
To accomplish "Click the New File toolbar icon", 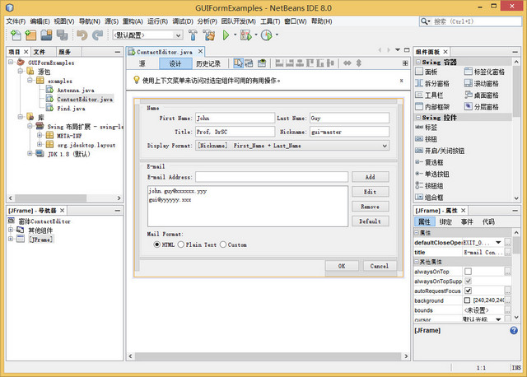I will pos(16,35).
